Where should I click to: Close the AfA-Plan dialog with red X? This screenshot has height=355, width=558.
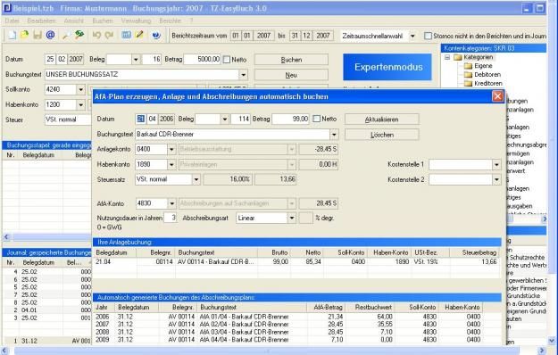pyautogui.click(x=497, y=96)
